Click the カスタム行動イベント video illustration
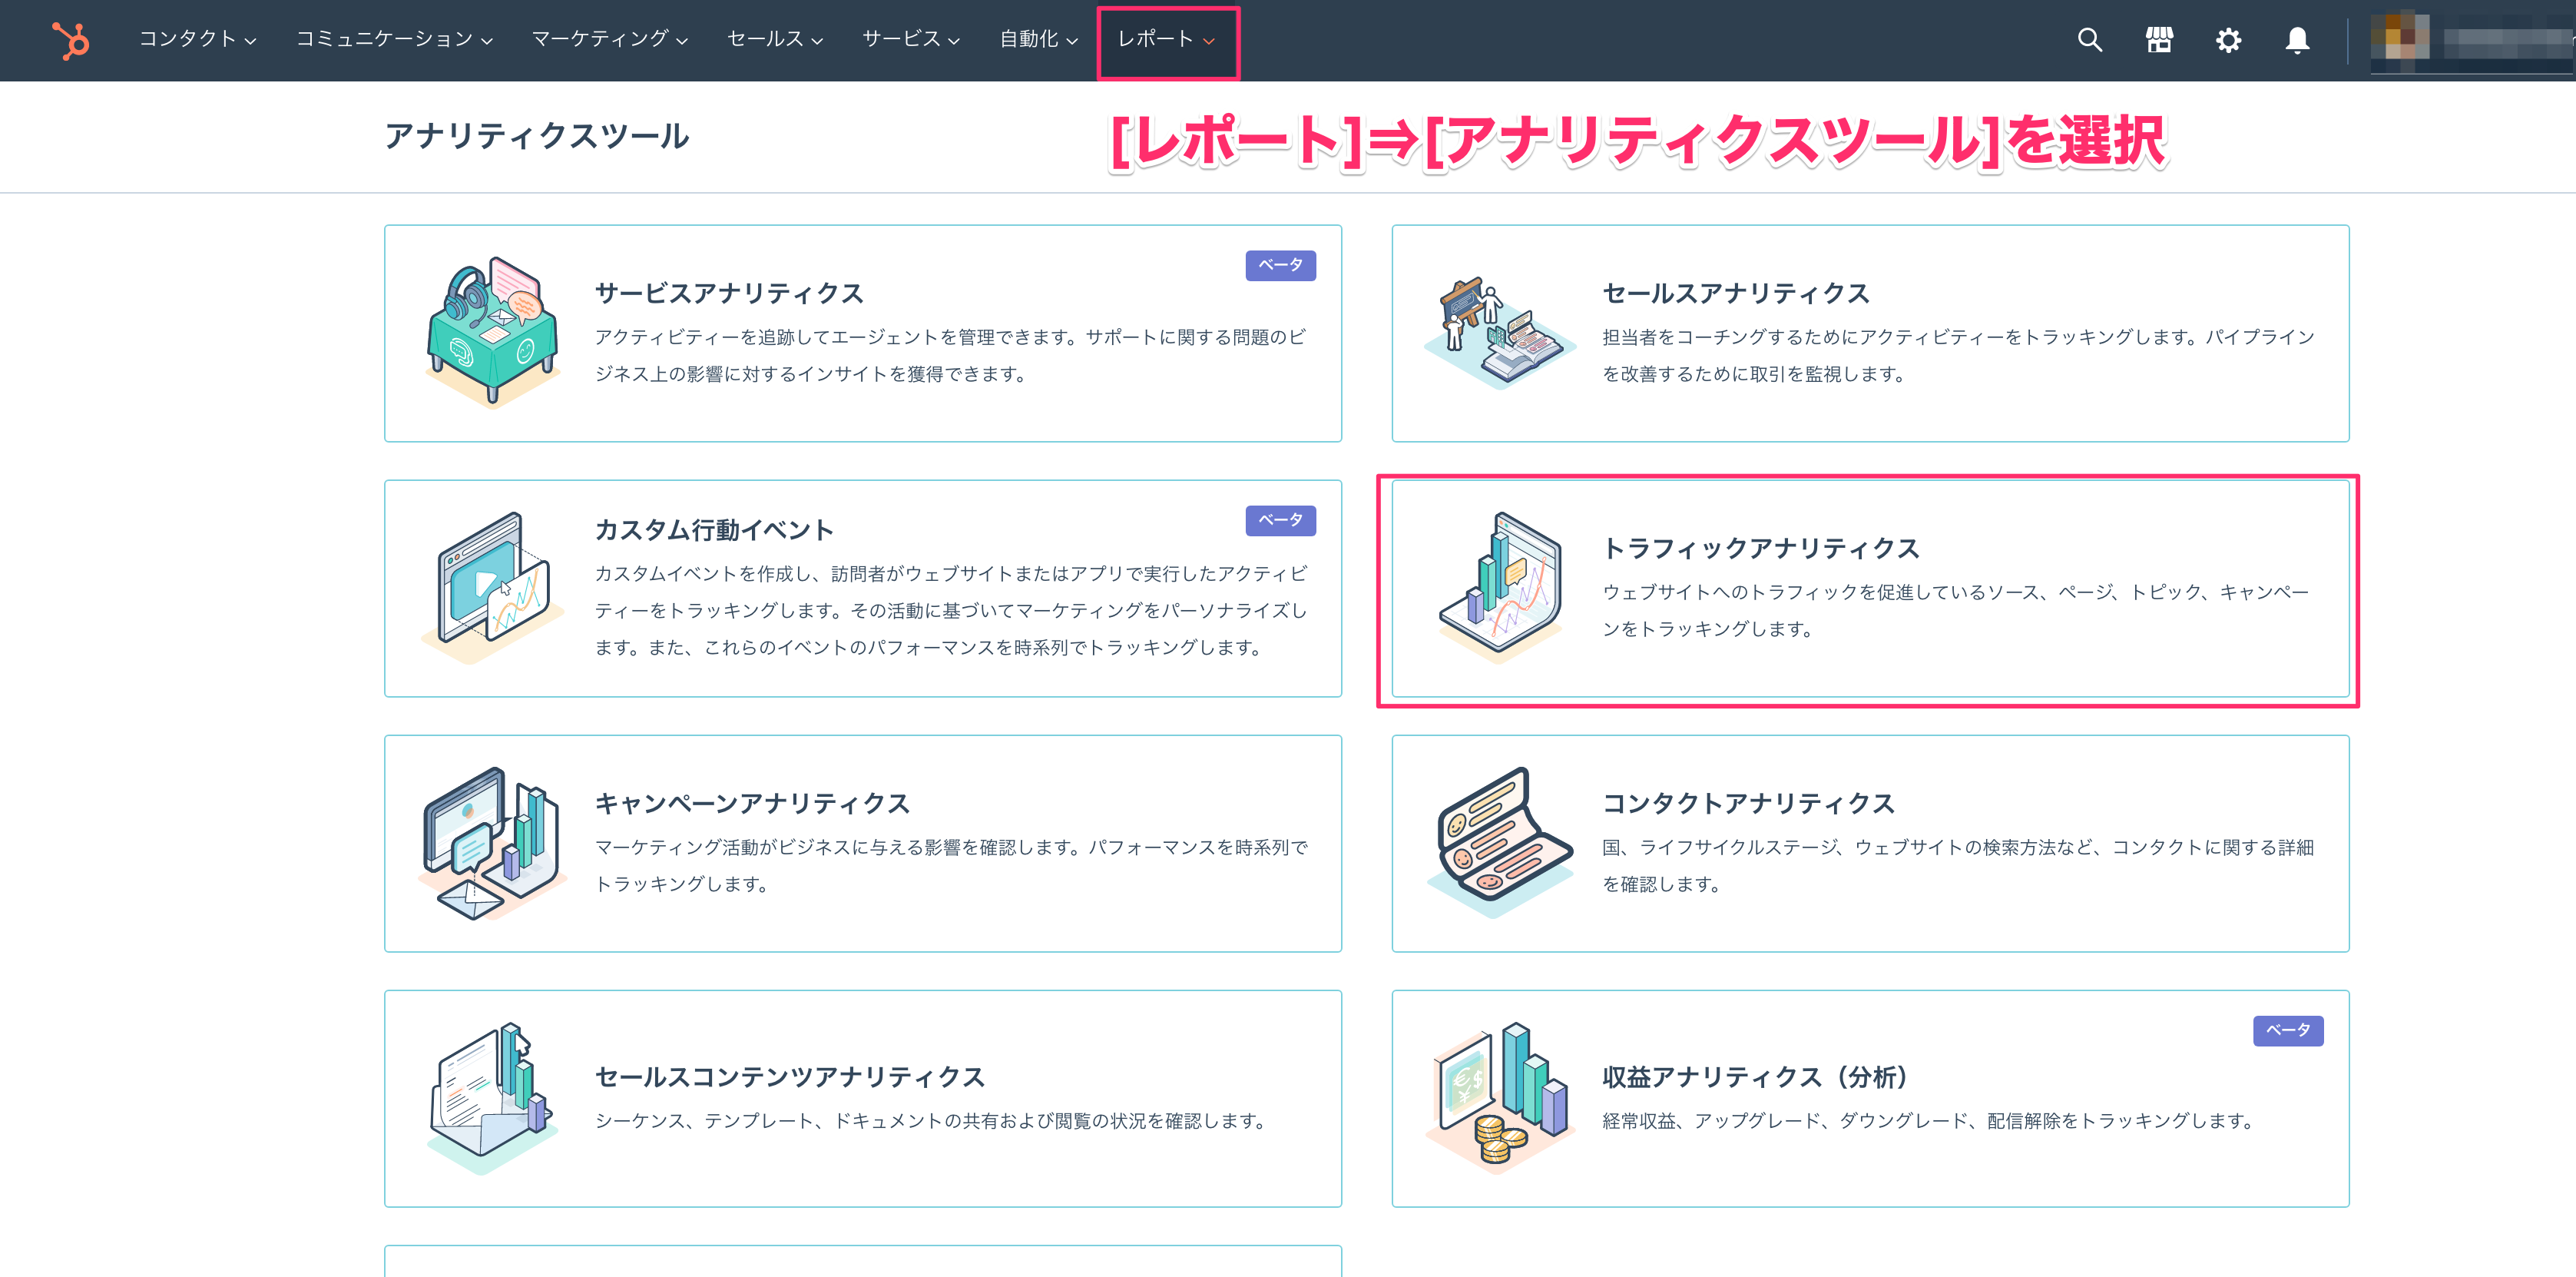Image resolution: width=2576 pixels, height=1277 pixels. 492,588
